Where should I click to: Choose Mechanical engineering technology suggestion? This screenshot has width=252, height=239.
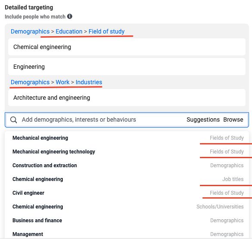pyautogui.click(x=126, y=152)
